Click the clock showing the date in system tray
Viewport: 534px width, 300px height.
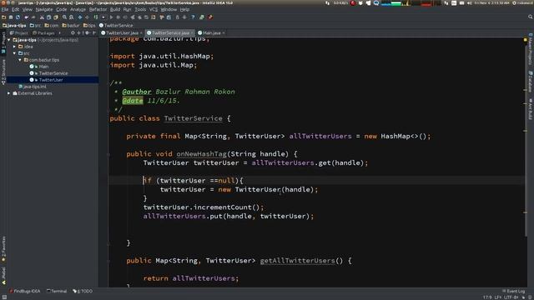pos(491,3)
